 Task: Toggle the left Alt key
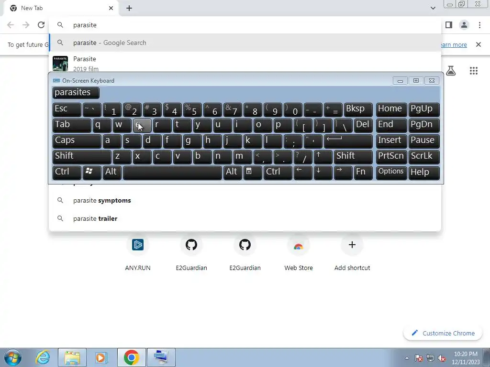click(x=112, y=173)
